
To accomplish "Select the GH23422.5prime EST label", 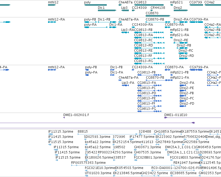I will 155,173.
